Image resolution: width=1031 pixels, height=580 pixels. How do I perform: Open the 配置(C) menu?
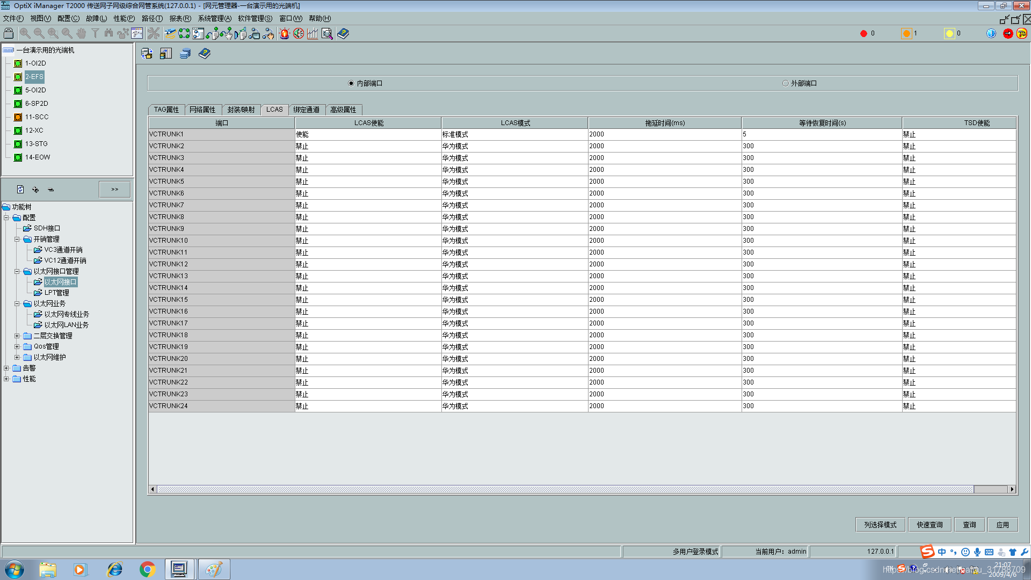pyautogui.click(x=68, y=18)
